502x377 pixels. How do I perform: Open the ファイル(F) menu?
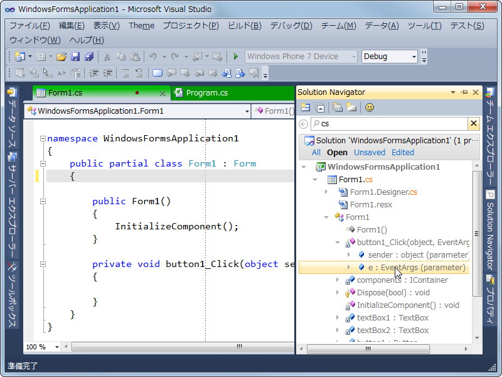tap(29, 26)
